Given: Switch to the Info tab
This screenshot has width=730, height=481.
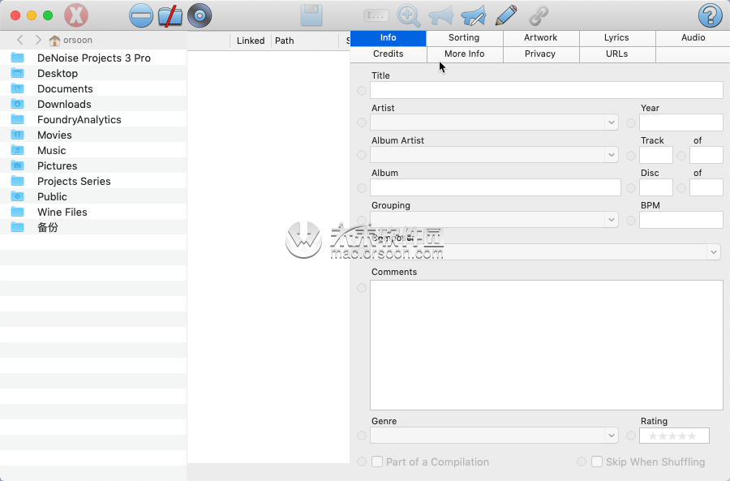Looking at the screenshot, I should click(x=389, y=37).
